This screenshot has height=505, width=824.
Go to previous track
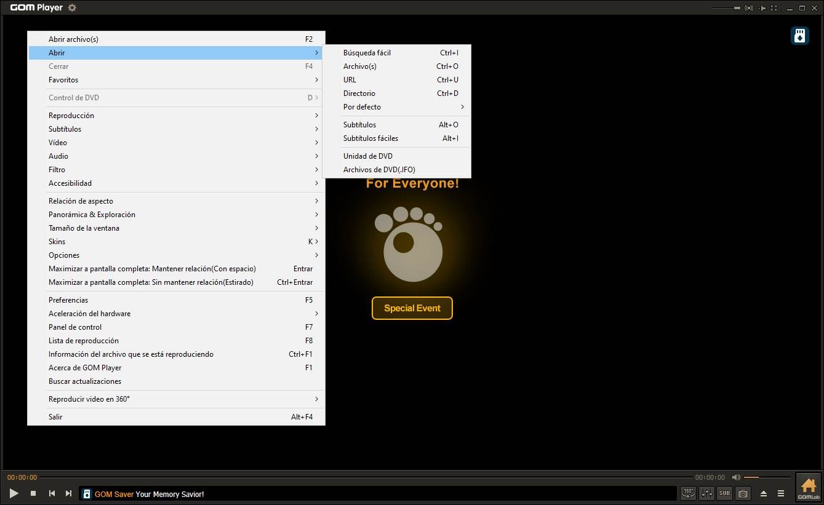[x=52, y=493]
